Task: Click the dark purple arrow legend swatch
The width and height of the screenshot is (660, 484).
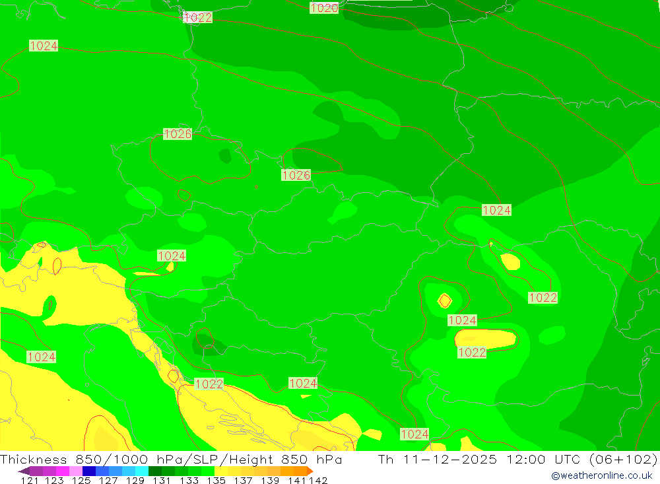Action: (x=24, y=471)
